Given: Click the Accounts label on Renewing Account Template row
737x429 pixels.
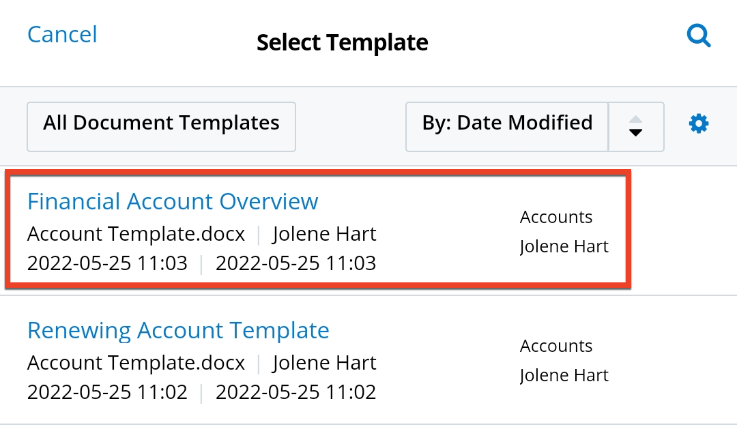Looking at the screenshot, I should [x=556, y=346].
